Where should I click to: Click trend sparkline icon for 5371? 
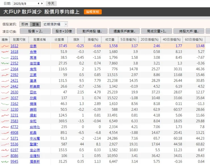5,139
